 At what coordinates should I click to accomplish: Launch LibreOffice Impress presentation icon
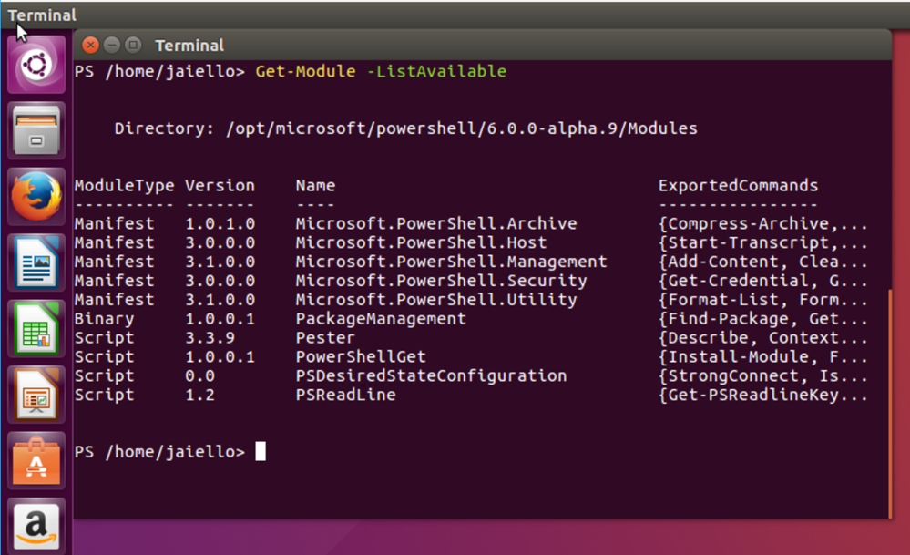click(36, 396)
